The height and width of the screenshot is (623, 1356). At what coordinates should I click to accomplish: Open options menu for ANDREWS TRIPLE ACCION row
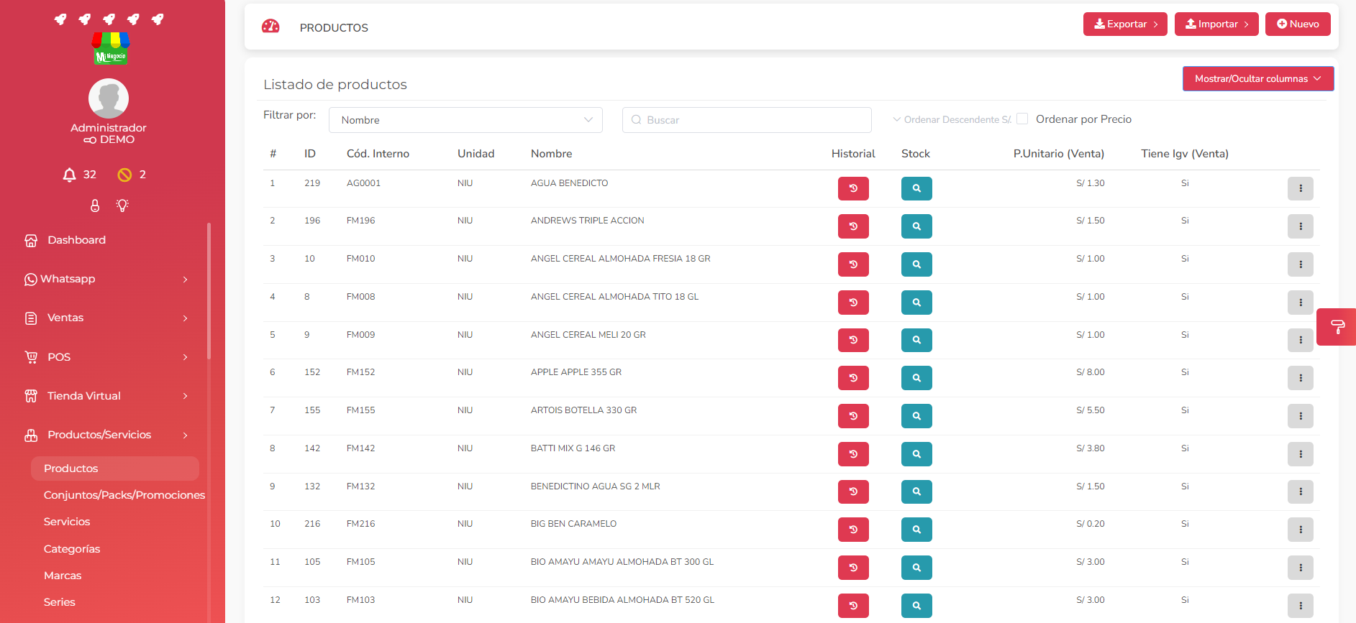point(1301,226)
